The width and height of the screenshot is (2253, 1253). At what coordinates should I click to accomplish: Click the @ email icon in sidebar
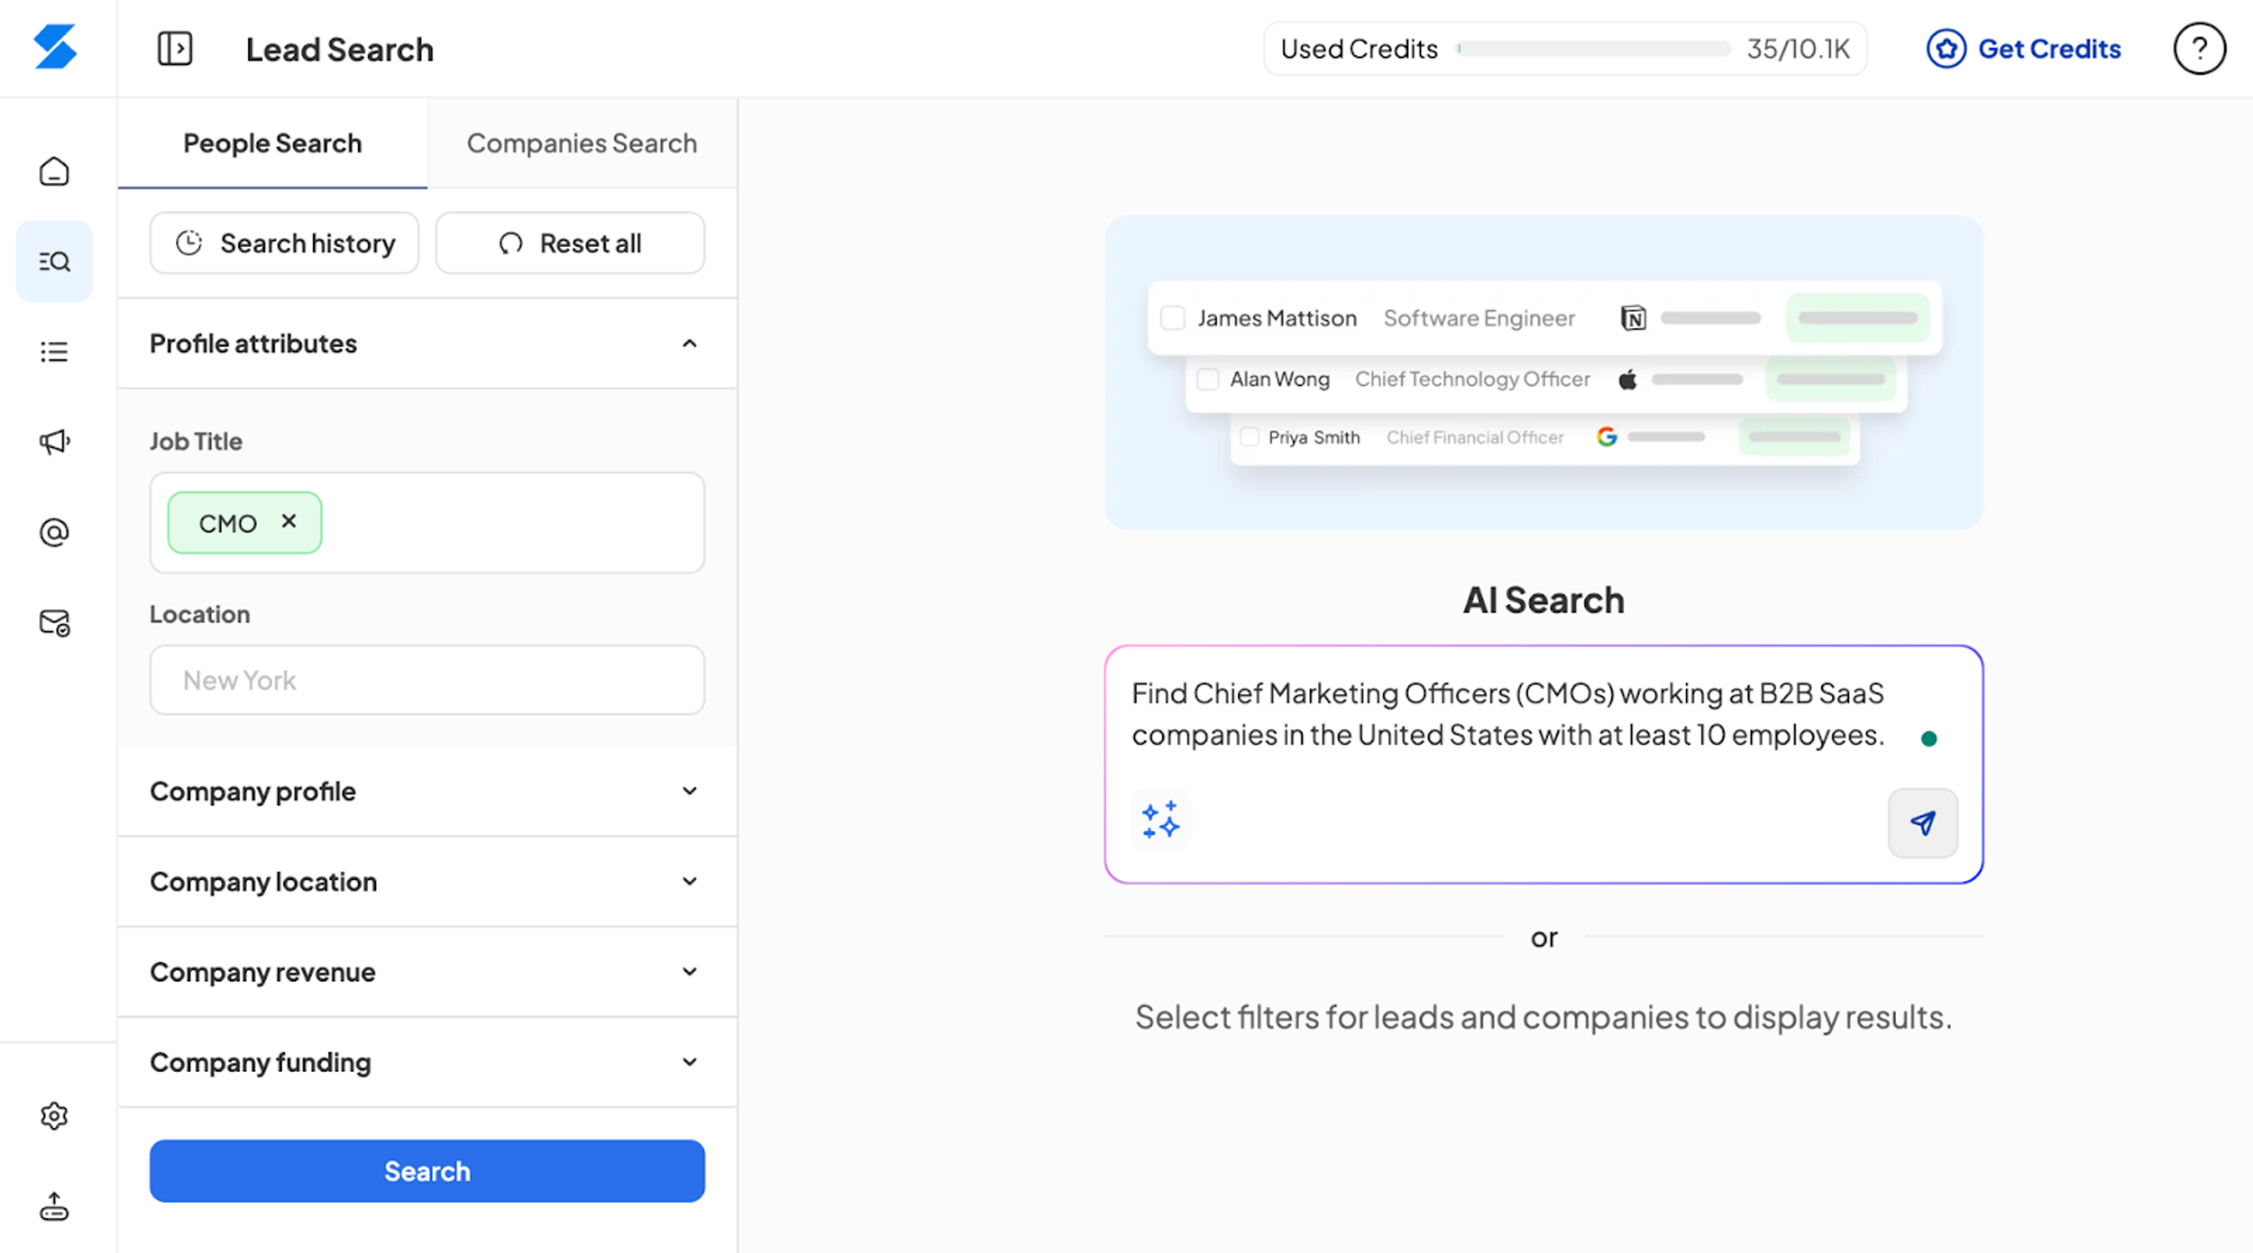54,531
